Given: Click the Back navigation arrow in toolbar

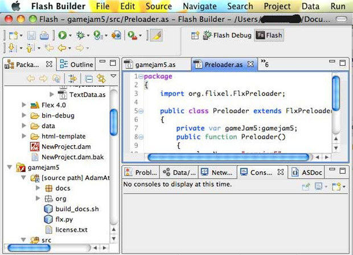Looking at the screenshot, I should coord(62,48).
